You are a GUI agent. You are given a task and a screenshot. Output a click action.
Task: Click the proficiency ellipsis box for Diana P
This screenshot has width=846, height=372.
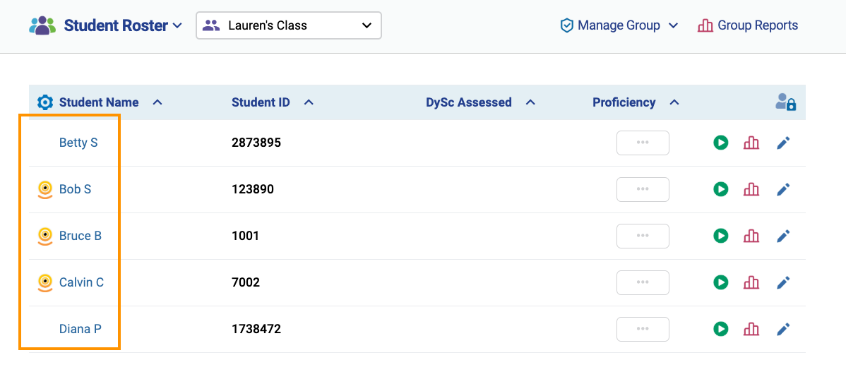[x=643, y=328]
